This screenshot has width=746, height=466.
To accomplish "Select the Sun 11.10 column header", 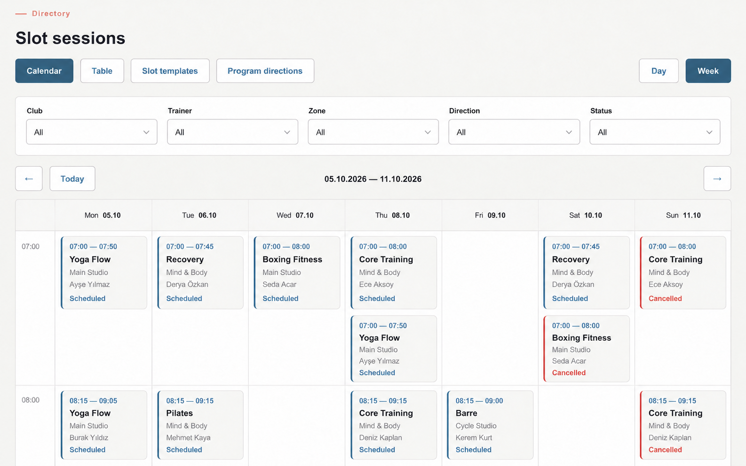I will (x=683, y=215).
